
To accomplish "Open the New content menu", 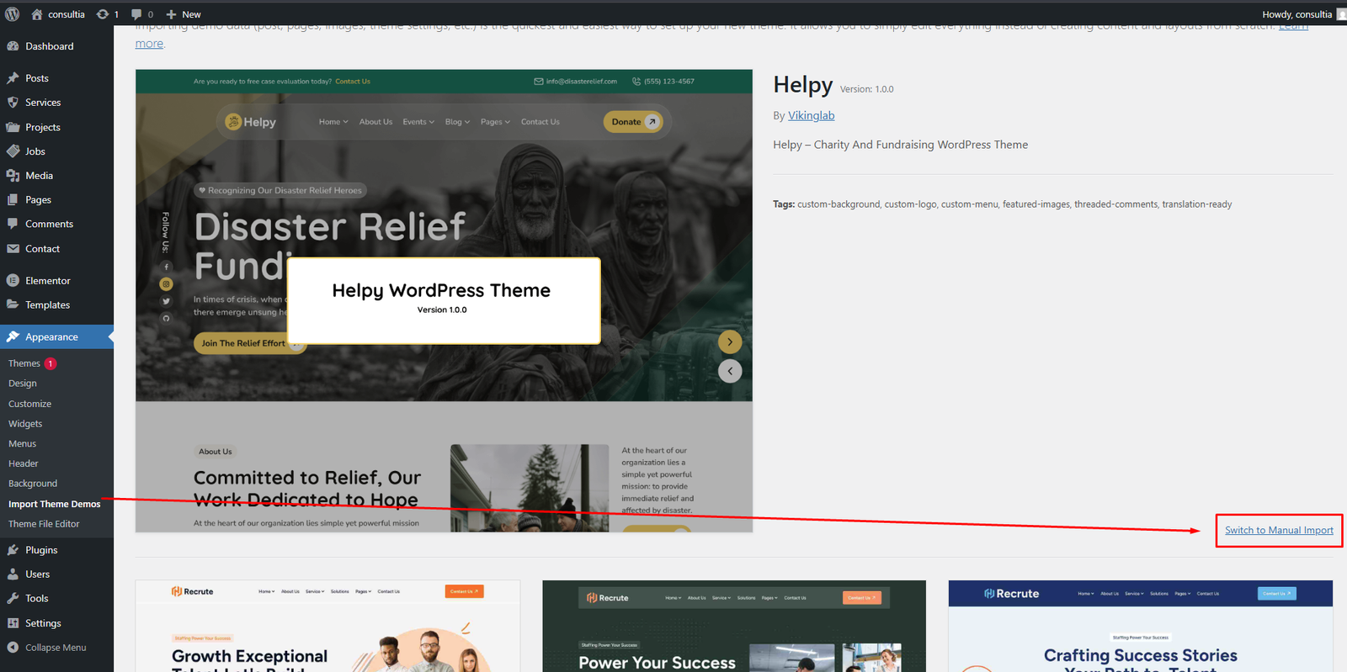I will coord(184,14).
